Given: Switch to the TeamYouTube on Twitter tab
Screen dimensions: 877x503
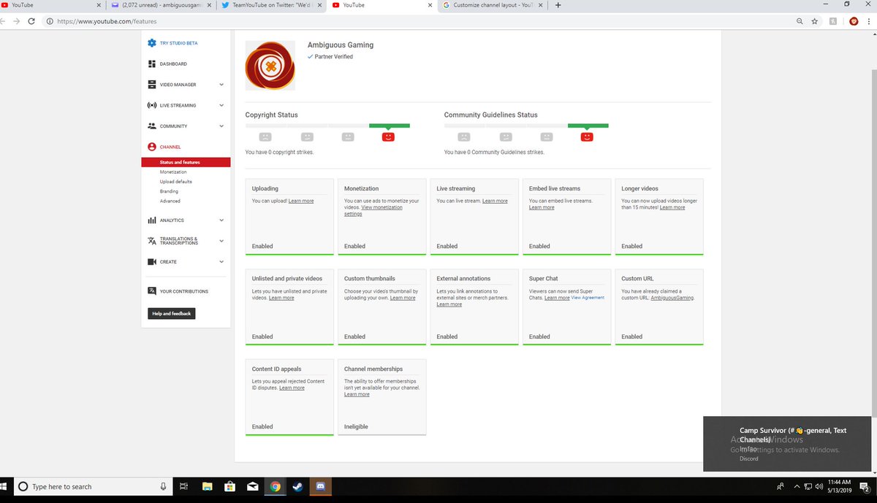Looking at the screenshot, I should [x=271, y=5].
